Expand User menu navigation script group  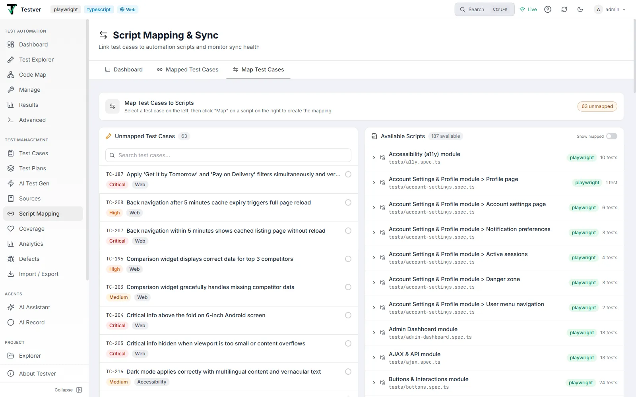[374, 308]
